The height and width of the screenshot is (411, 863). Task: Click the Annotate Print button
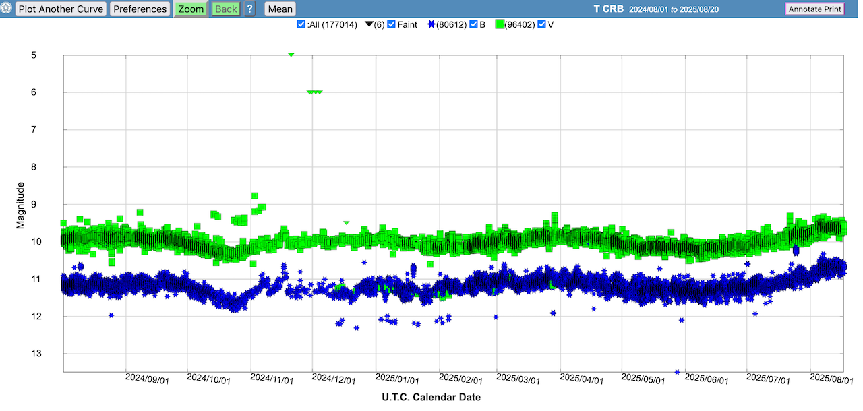pos(814,9)
